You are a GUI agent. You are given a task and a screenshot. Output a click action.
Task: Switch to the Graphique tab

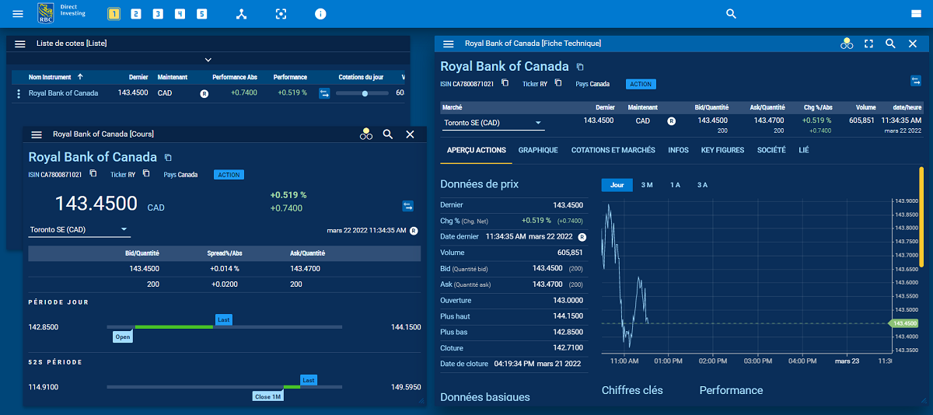pyautogui.click(x=538, y=150)
